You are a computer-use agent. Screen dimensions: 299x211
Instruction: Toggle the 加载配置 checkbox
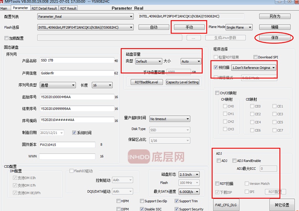coord(6,38)
